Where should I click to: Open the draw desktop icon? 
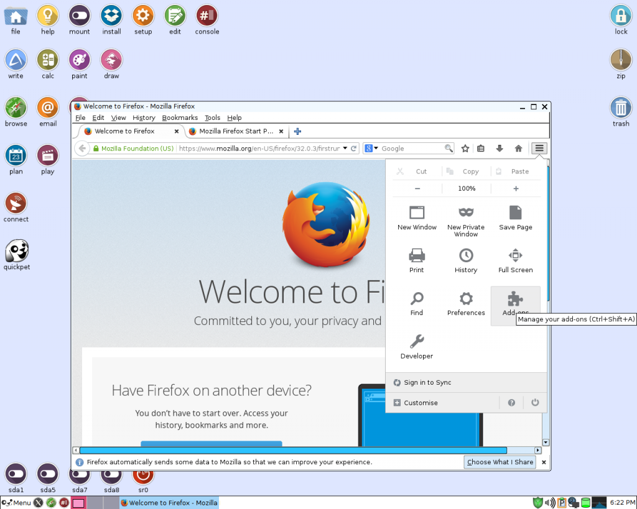(111, 65)
